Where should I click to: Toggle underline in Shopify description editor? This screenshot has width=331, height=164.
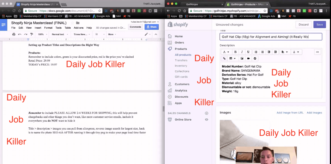(x=248, y=52)
